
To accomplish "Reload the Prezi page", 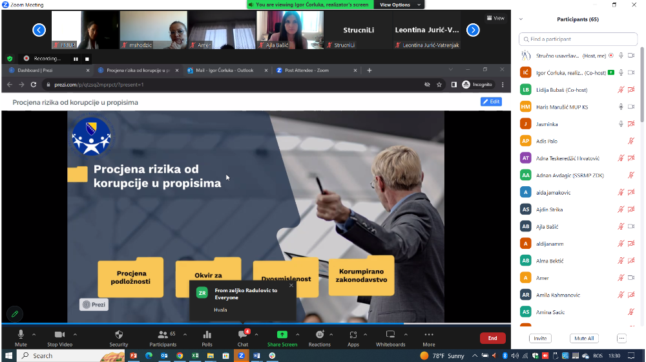I will click(34, 85).
